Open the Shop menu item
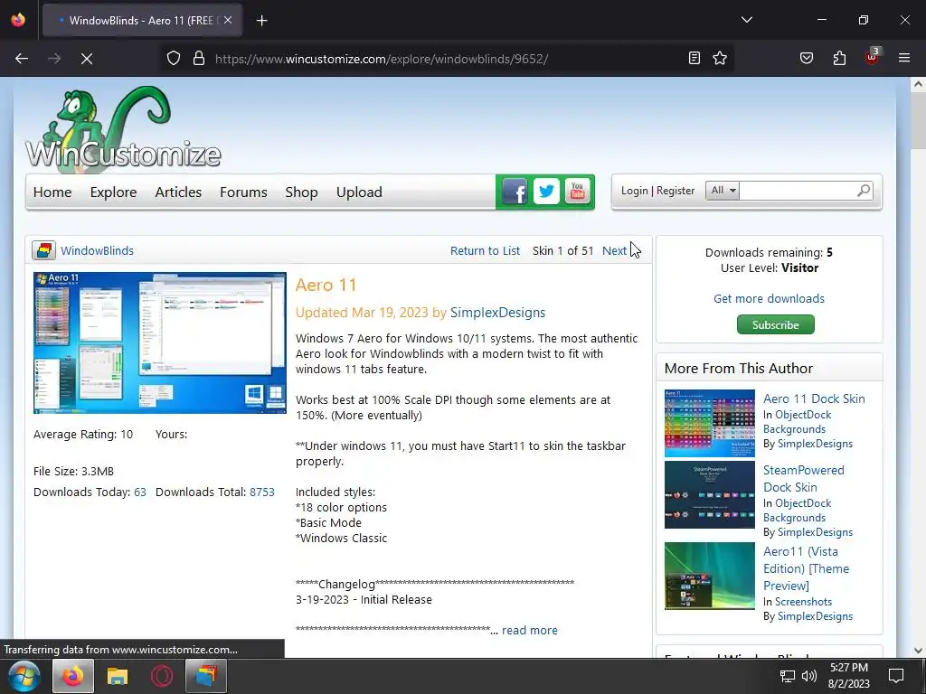 301,192
